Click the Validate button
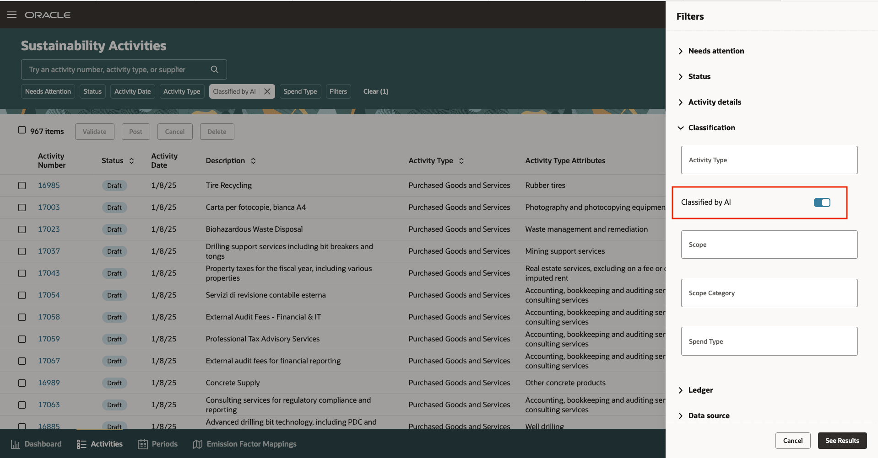 click(x=95, y=132)
